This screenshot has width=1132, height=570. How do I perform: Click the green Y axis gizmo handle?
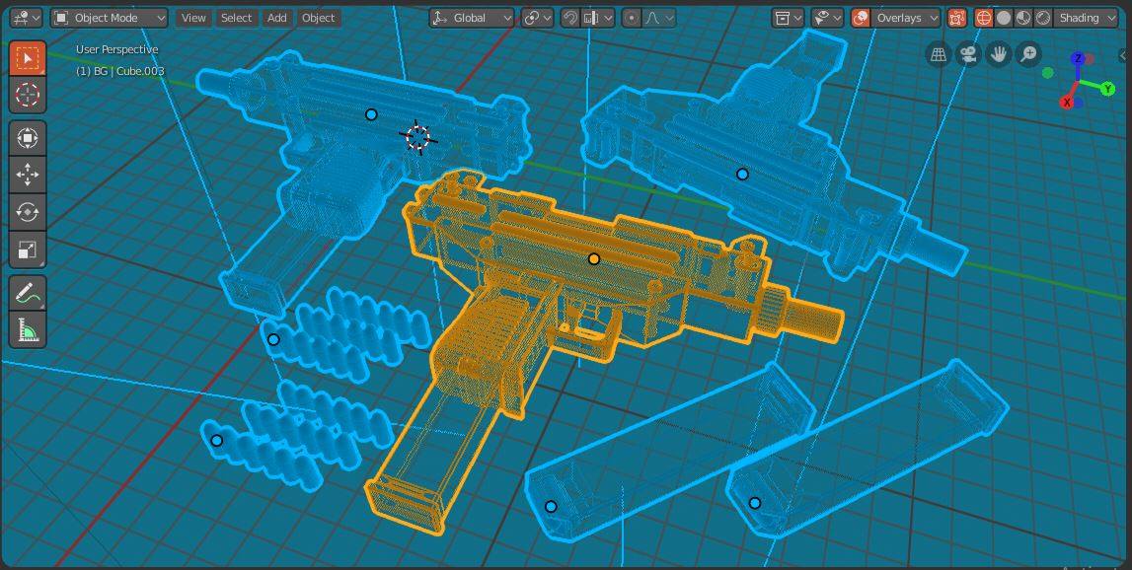1107,89
